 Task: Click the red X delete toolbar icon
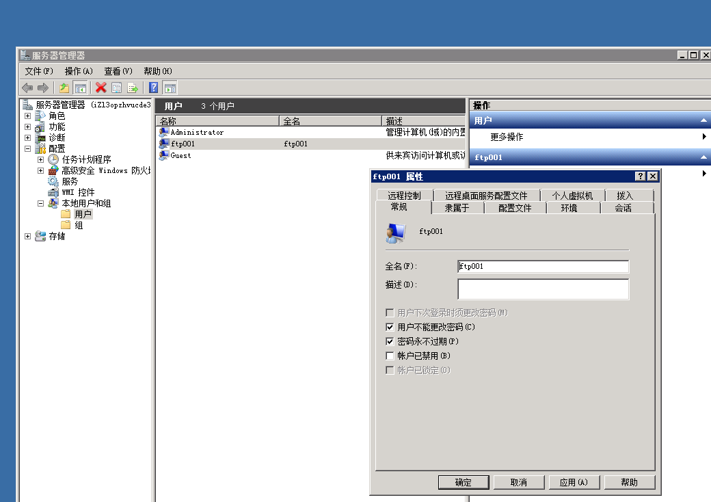coord(100,88)
